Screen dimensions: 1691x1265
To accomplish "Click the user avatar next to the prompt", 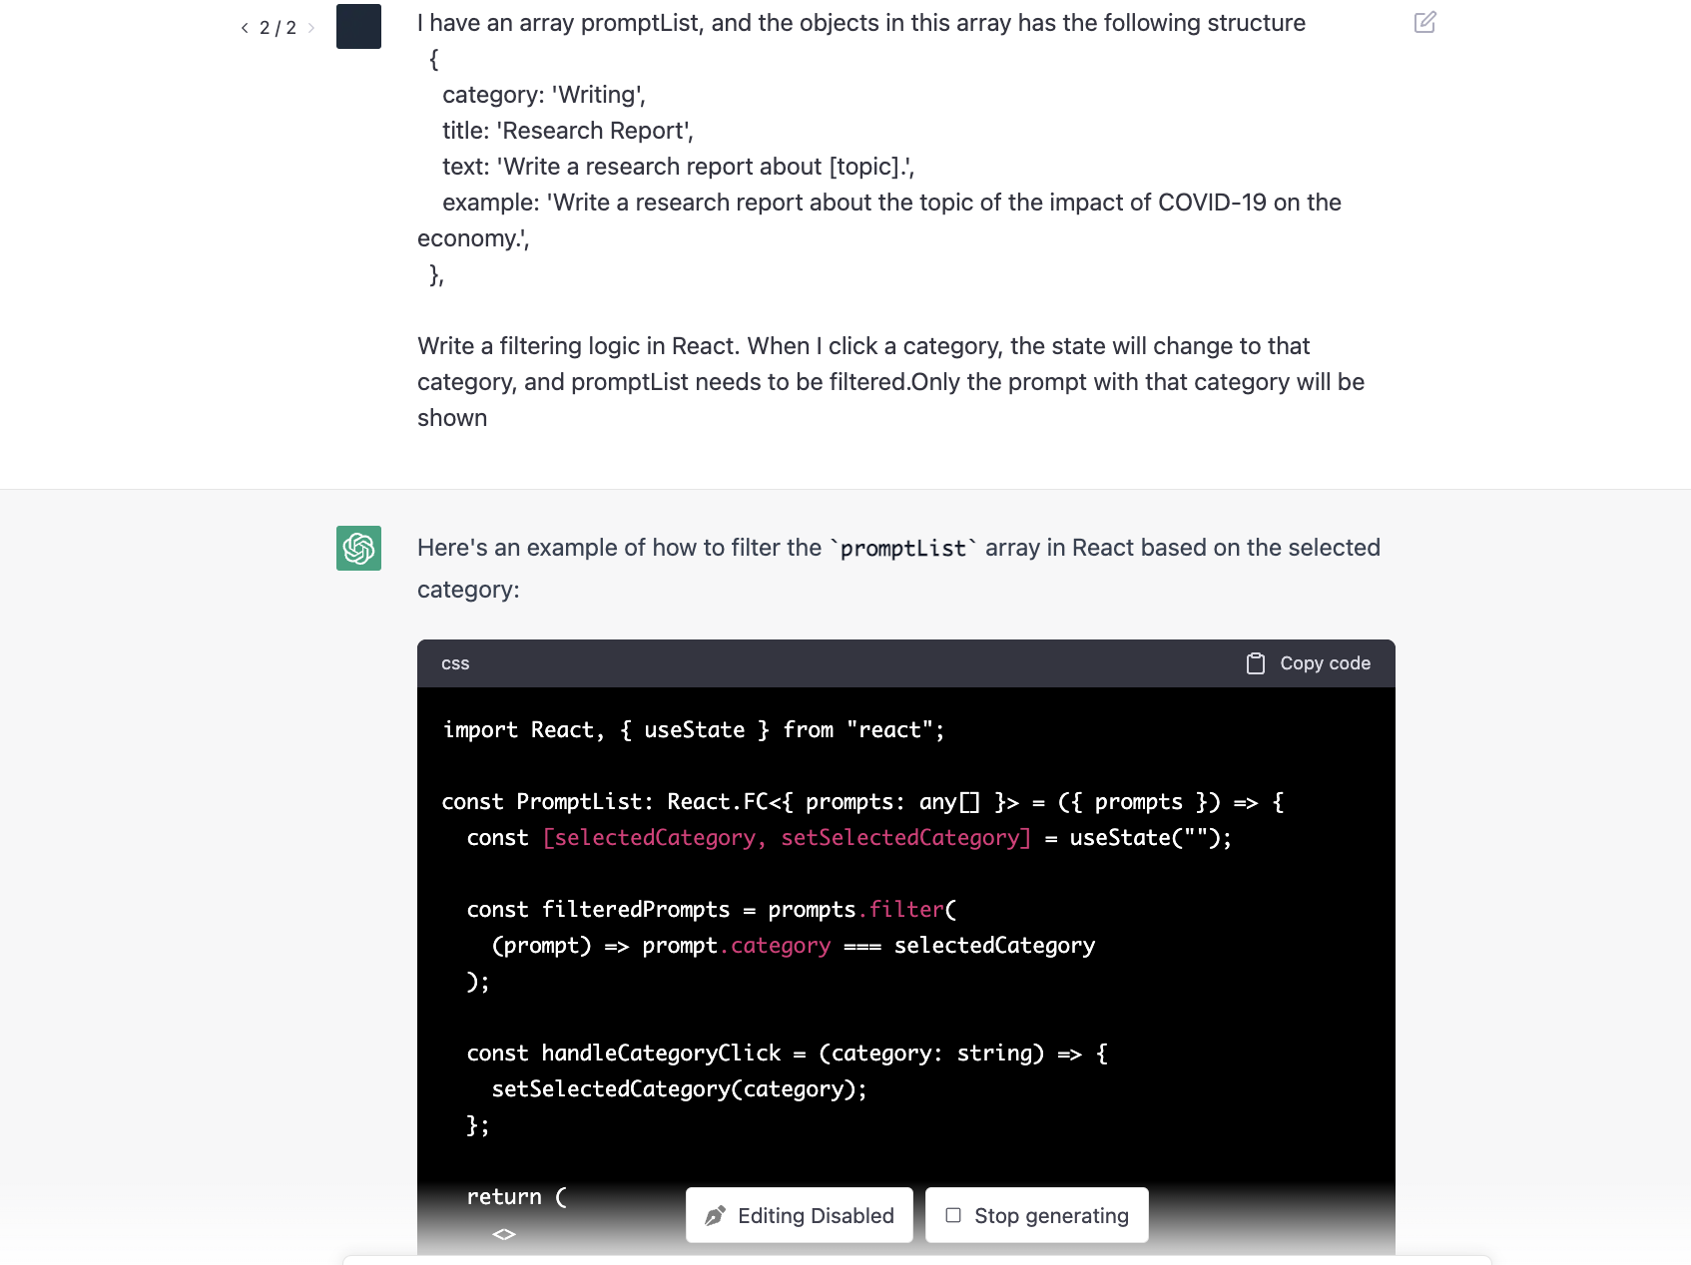I will click(x=358, y=27).
